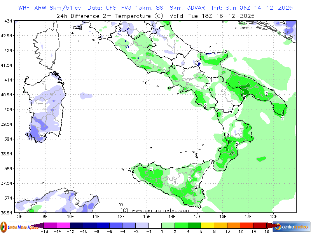The image size is (311, 233).
Task: Select the magenta swatch in the legend
Action: 63,225
